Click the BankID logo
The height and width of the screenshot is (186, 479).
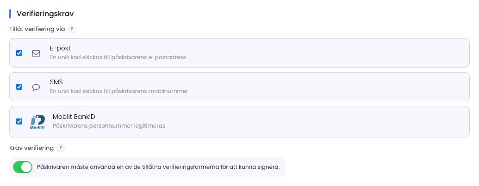[37, 122]
